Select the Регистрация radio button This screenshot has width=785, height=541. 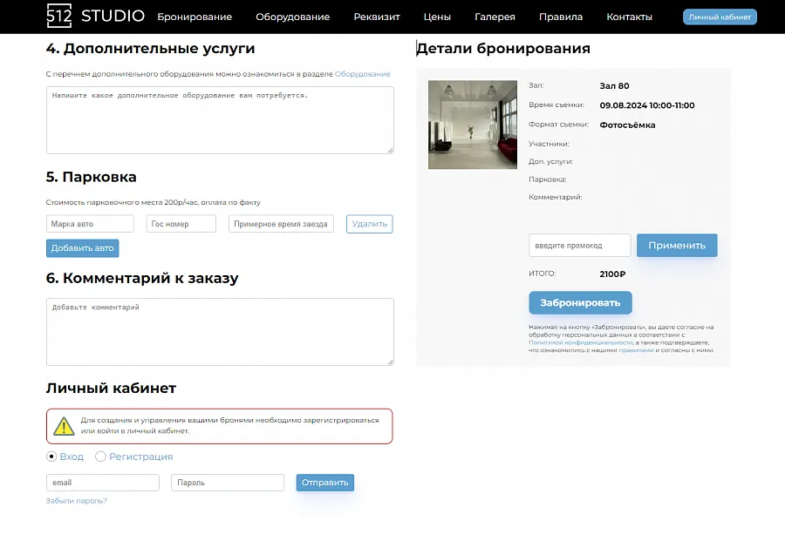click(100, 456)
